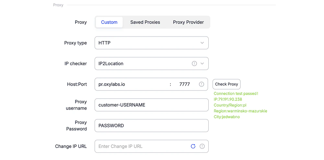Select the Custom proxy tab
Image resolution: width=324 pixels, height=160 pixels.
pyautogui.click(x=109, y=22)
